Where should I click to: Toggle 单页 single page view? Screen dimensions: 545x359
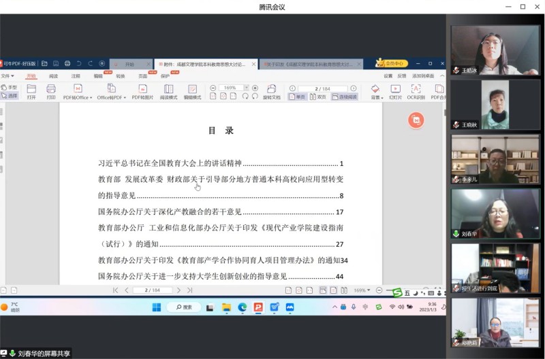click(296, 97)
